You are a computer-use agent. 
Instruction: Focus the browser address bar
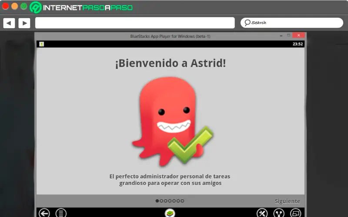pyautogui.click(x=135, y=23)
